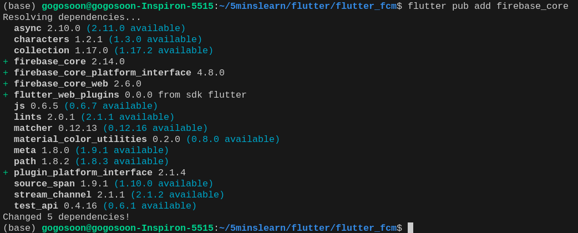Click the '(1.9.1 available)' note for meta
578x233 pixels.
(122, 150)
